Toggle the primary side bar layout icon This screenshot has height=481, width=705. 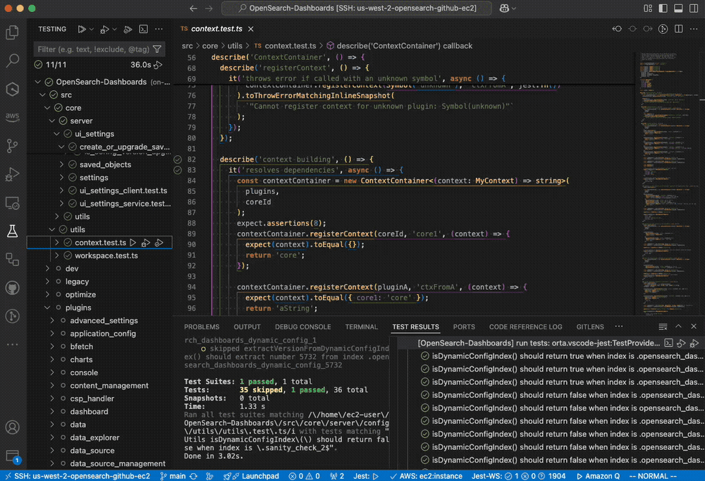pos(663,8)
